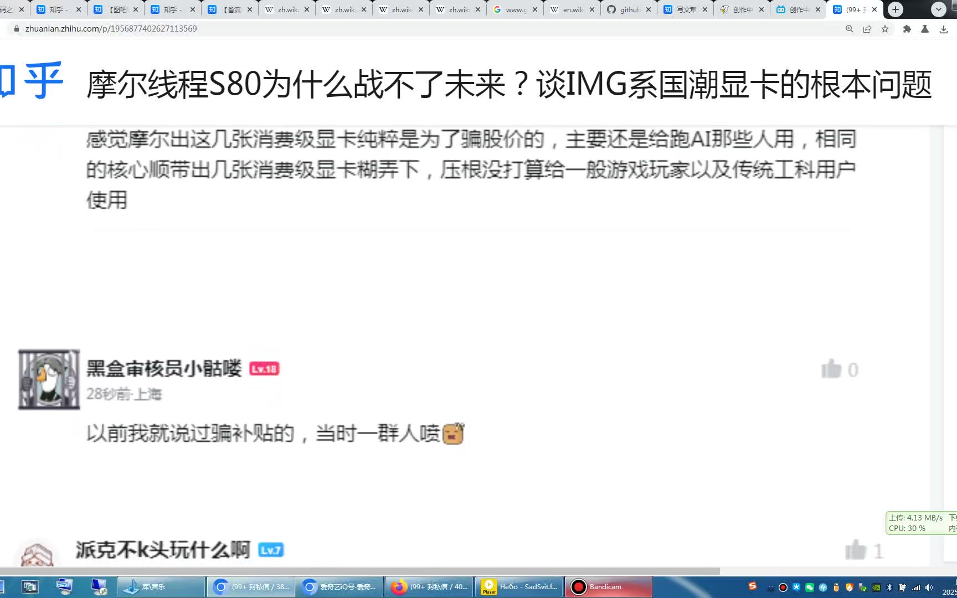Like the comment by 派克不k头玩什么啊
The image size is (957, 598).
click(856, 550)
